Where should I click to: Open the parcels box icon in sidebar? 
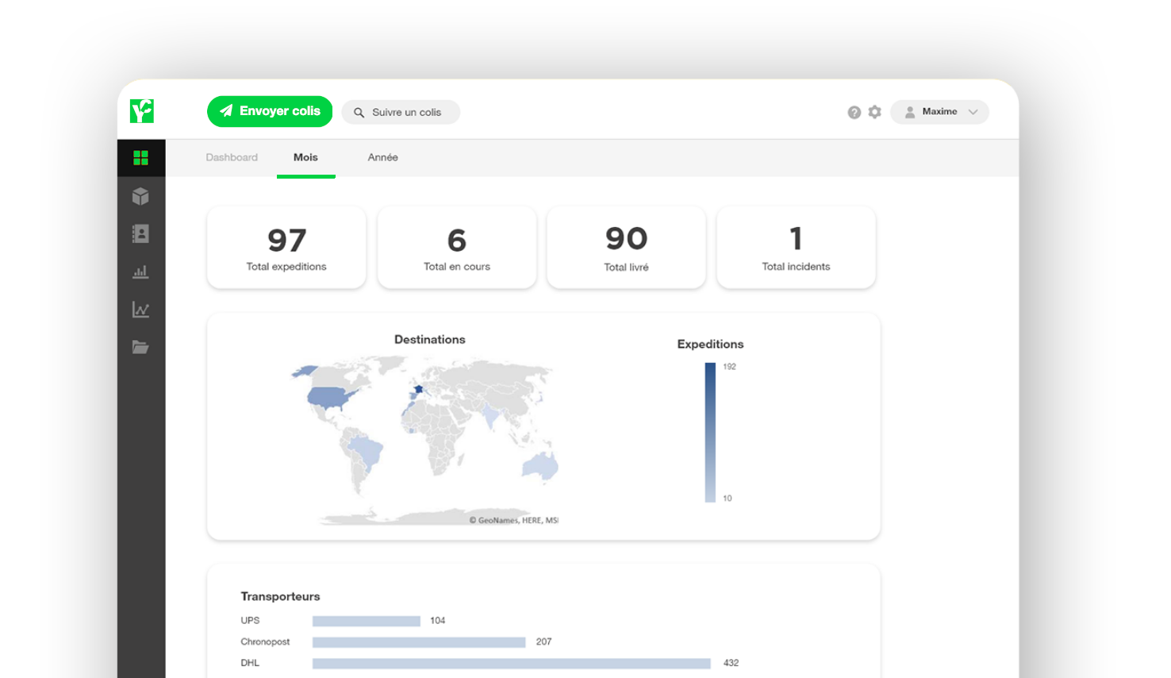click(x=141, y=196)
